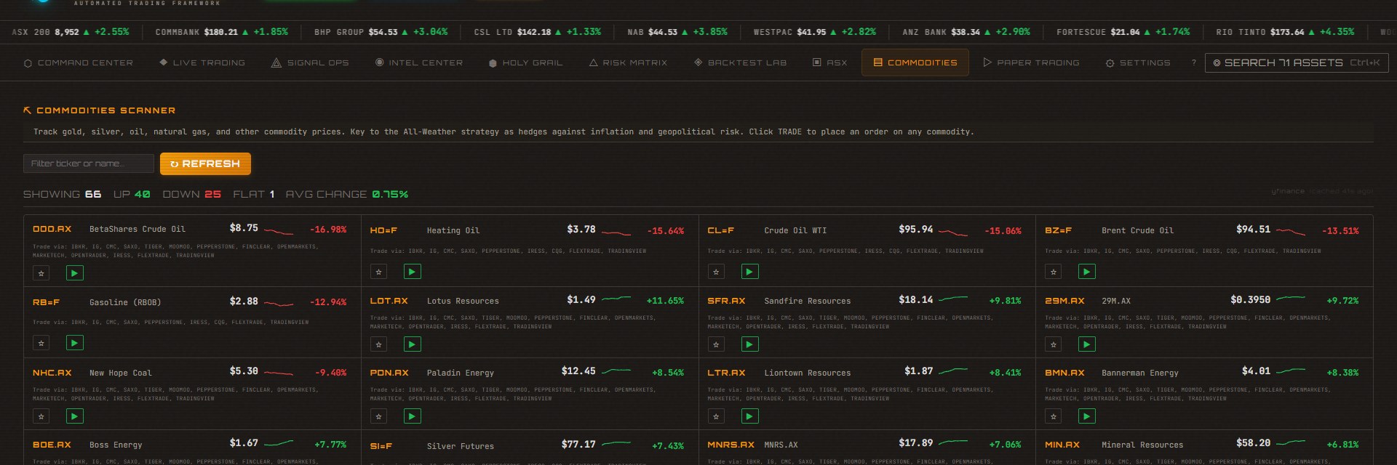Click trade play icon for Gasoline (RBOB)
1397x465 pixels.
pyautogui.click(x=75, y=343)
